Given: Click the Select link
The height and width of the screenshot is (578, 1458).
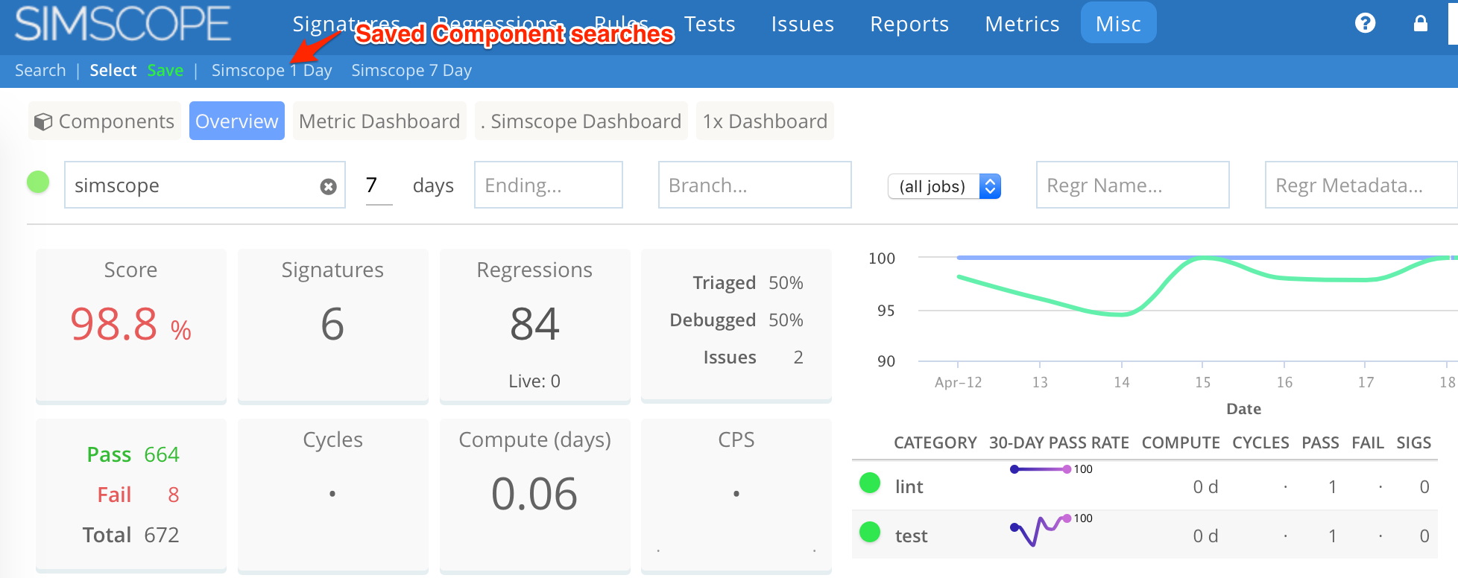Looking at the screenshot, I should pos(113,70).
